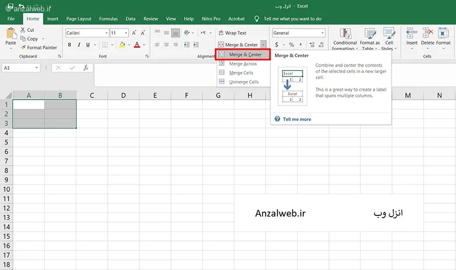
Task: Apply the yellow Fill Color bucket
Action: [122, 45]
